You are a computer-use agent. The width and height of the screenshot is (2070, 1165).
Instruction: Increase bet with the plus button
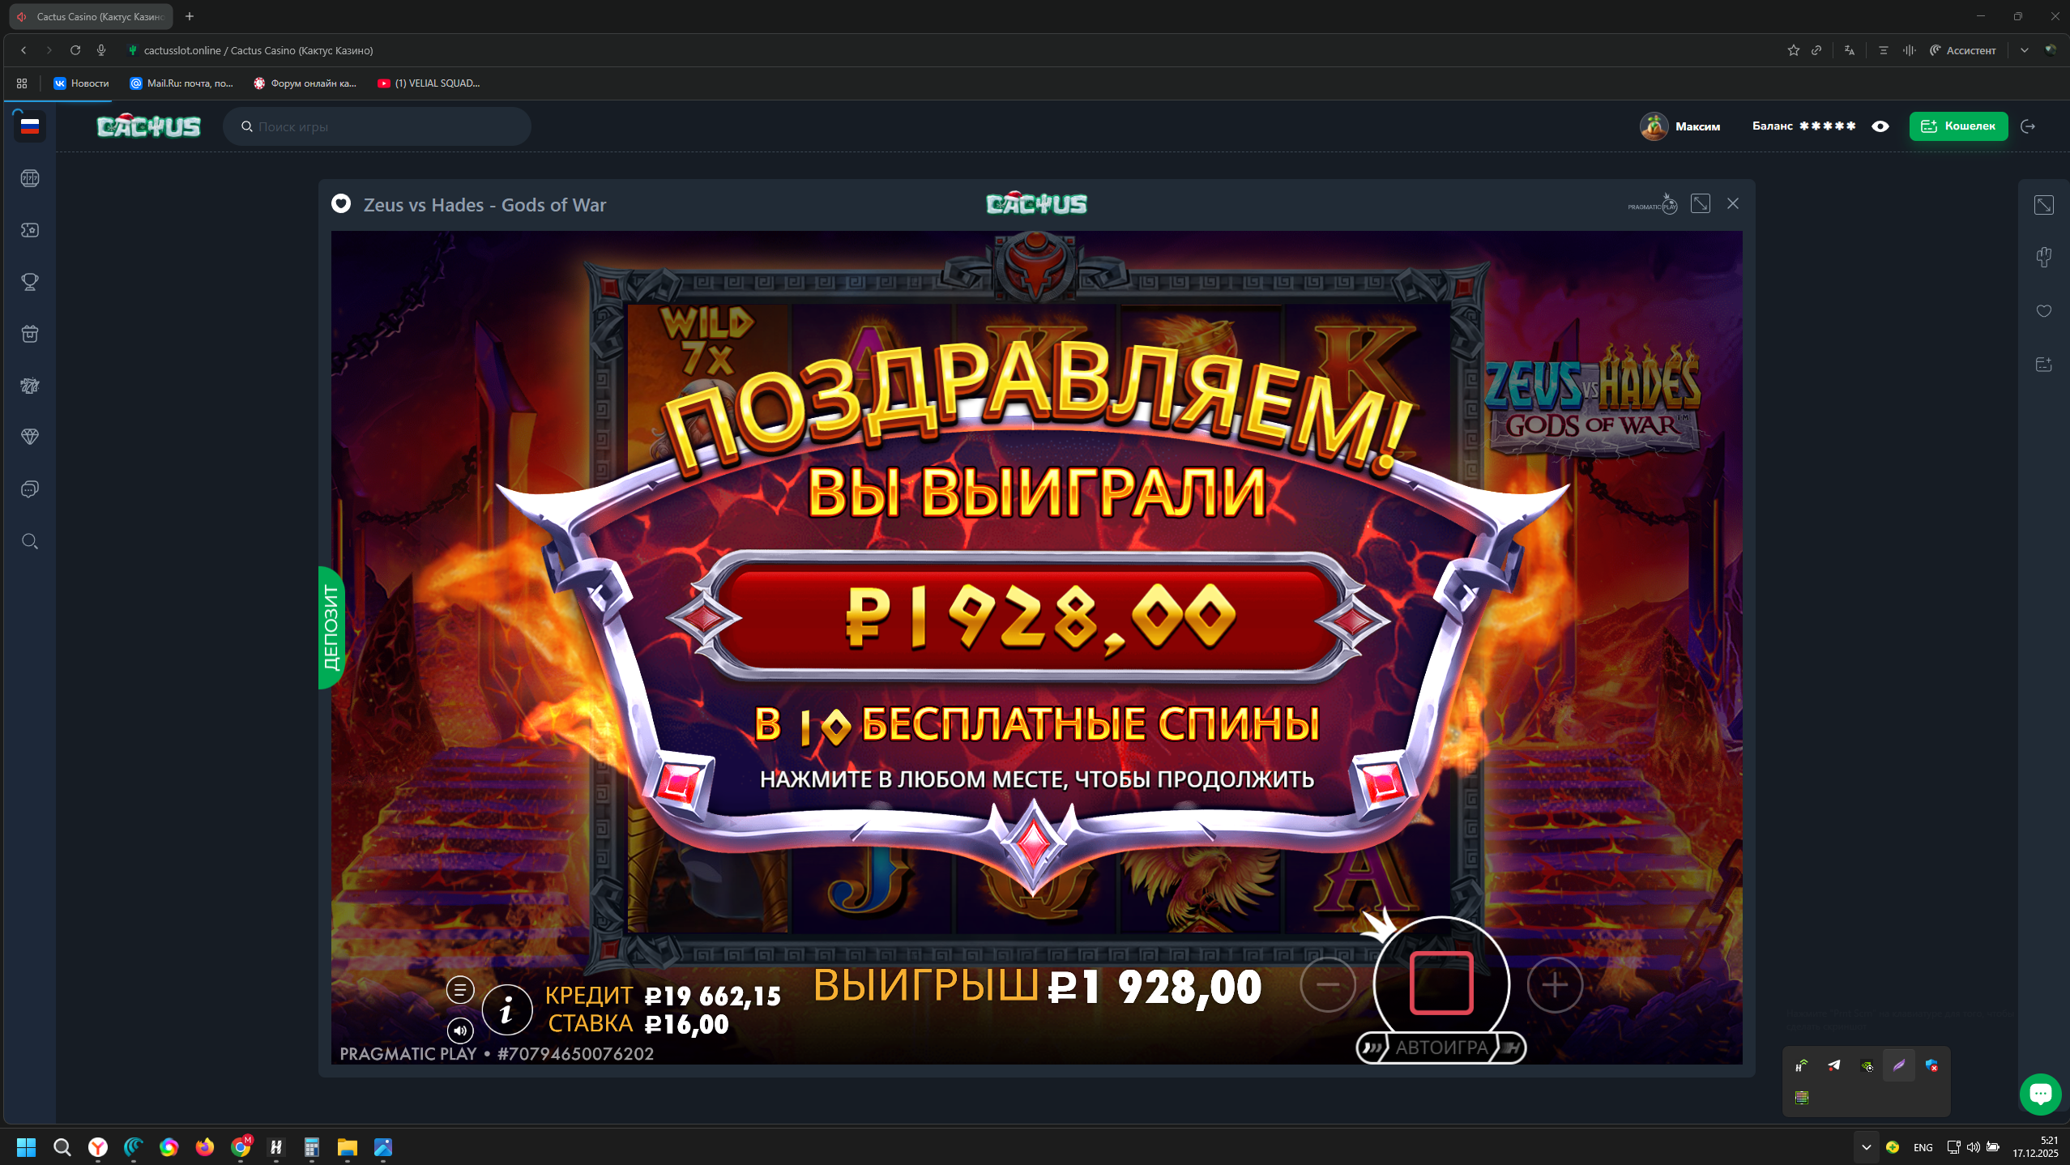[x=1555, y=985]
